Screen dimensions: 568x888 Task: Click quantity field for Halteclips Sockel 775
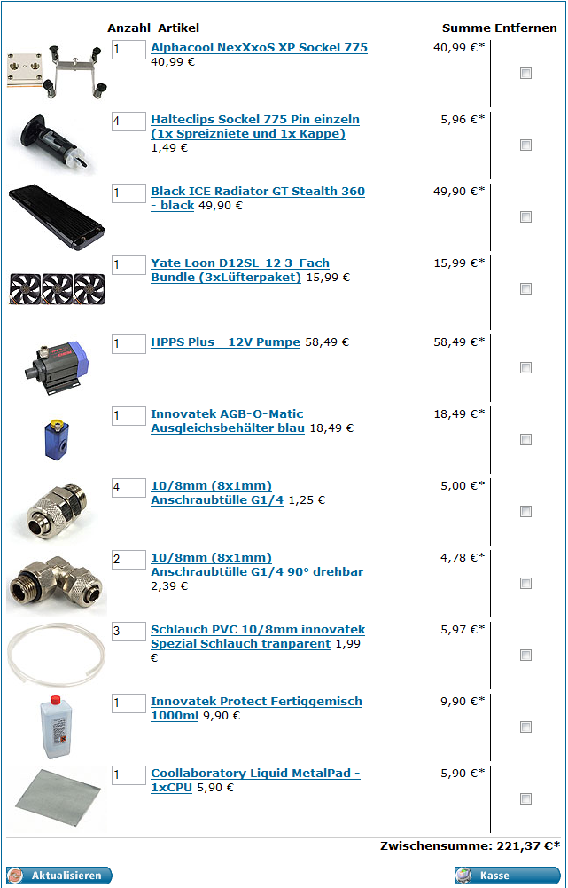click(128, 122)
